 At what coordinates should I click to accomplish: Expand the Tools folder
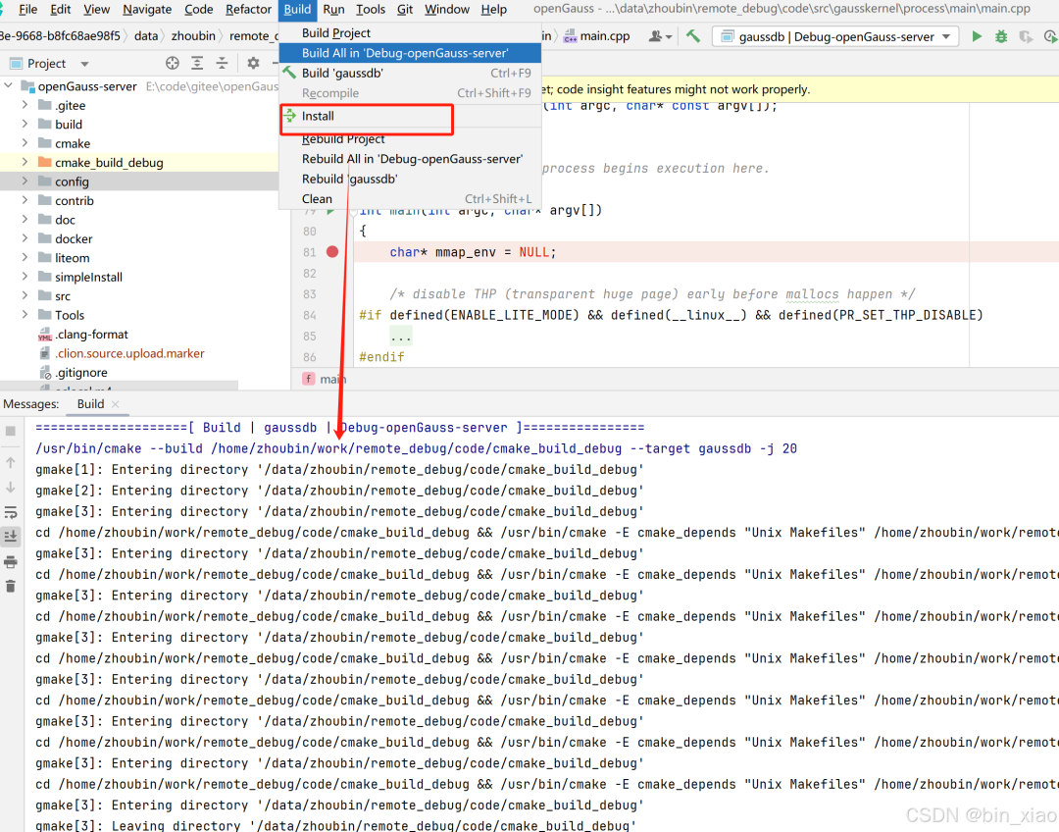pyautogui.click(x=25, y=314)
